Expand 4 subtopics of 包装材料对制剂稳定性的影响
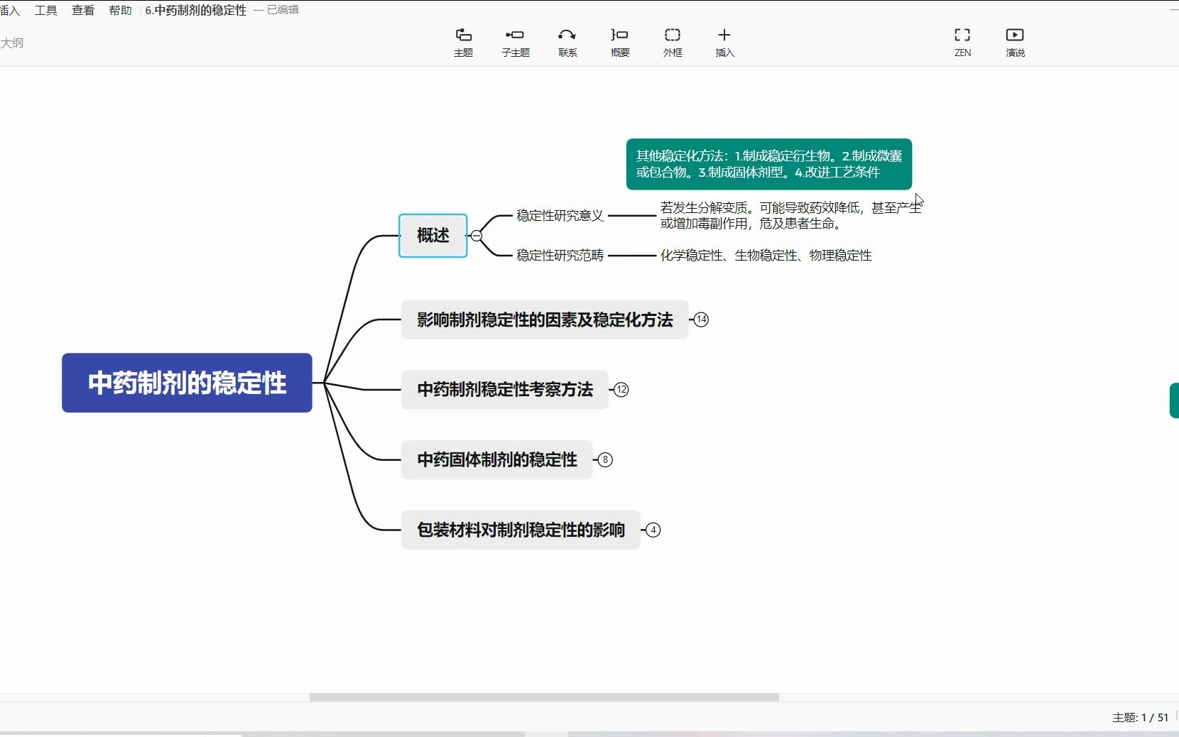This screenshot has width=1179, height=737. click(653, 530)
